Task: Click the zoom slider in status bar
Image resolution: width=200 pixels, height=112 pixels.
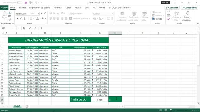Action: tap(184, 110)
